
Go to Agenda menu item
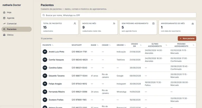click(x=16, y=18)
